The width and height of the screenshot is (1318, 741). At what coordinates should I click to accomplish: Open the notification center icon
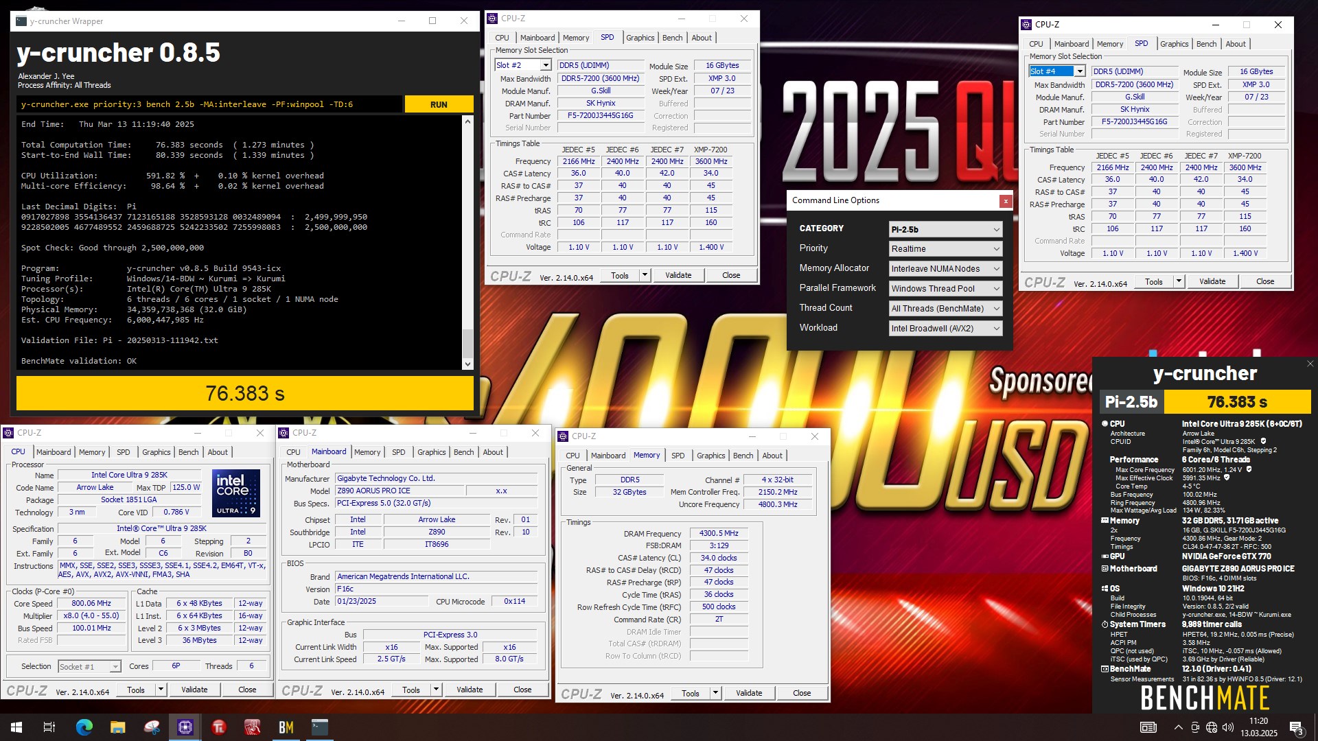click(1297, 728)
